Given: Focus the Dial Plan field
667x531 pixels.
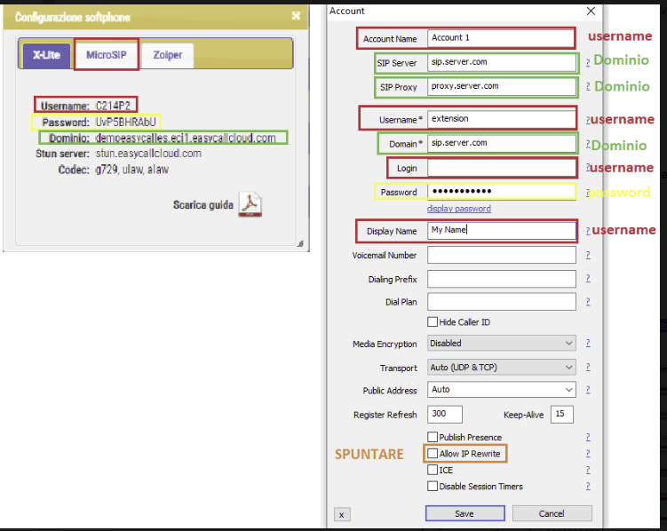Looking at the screenshot, I should 502,301.
